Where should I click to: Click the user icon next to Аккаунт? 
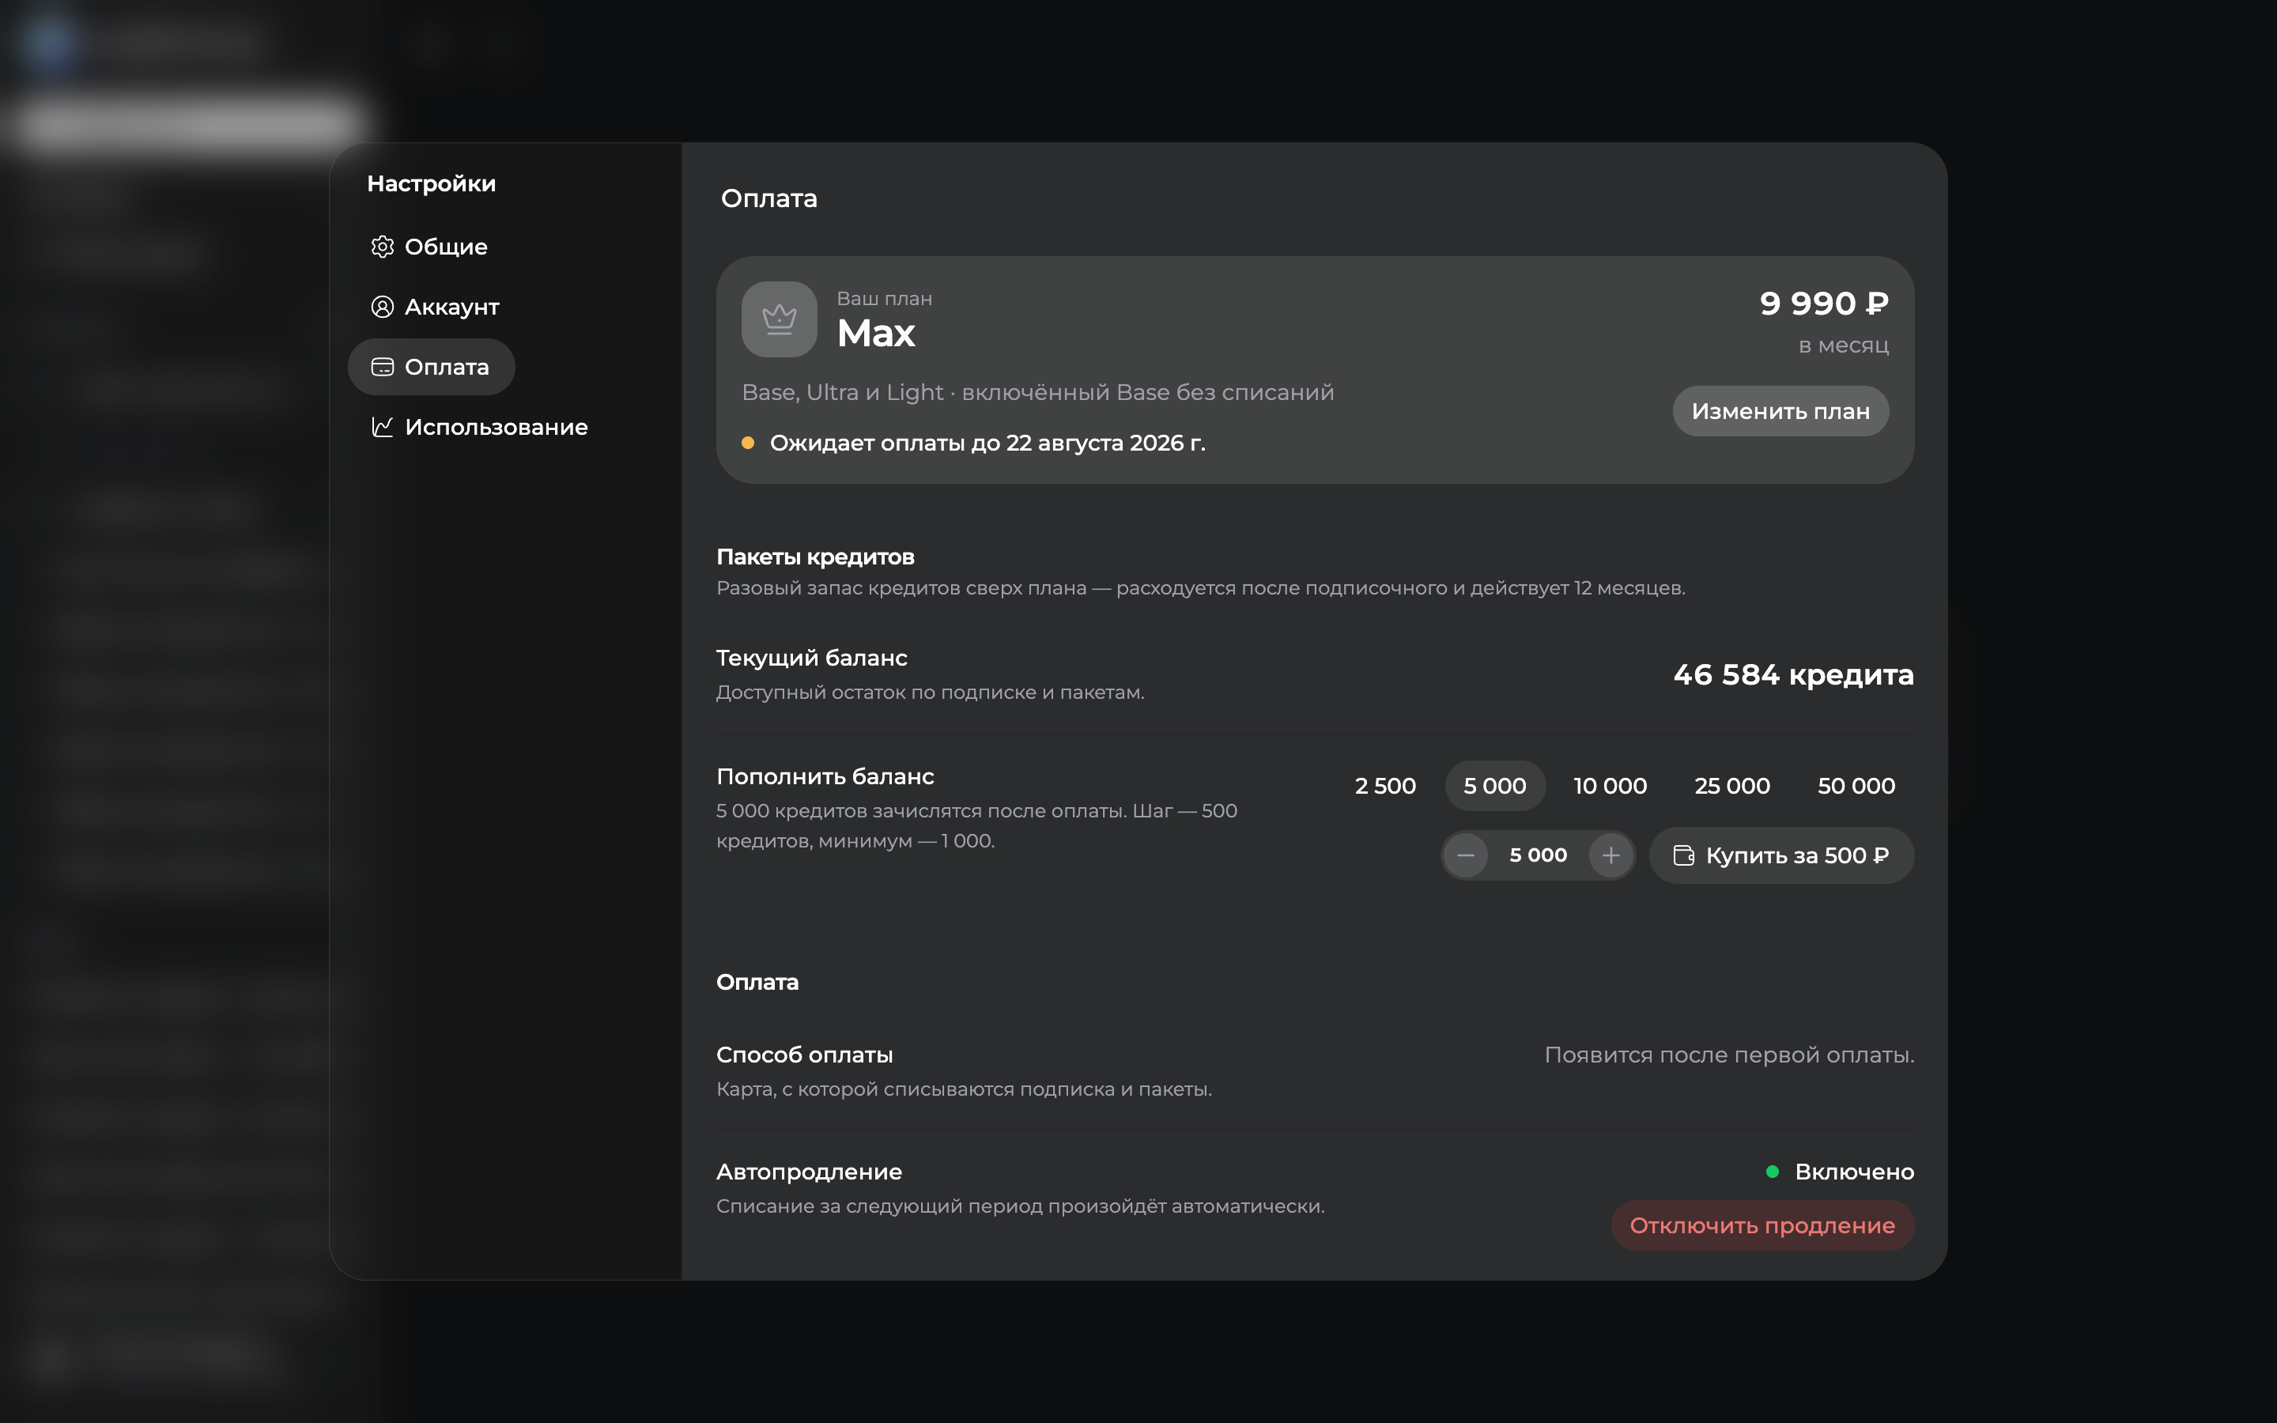pyautogui.click(x=382, y=307)
